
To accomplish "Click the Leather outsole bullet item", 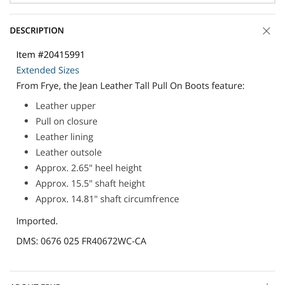I will pyautogui.click(x=69, y=152).
